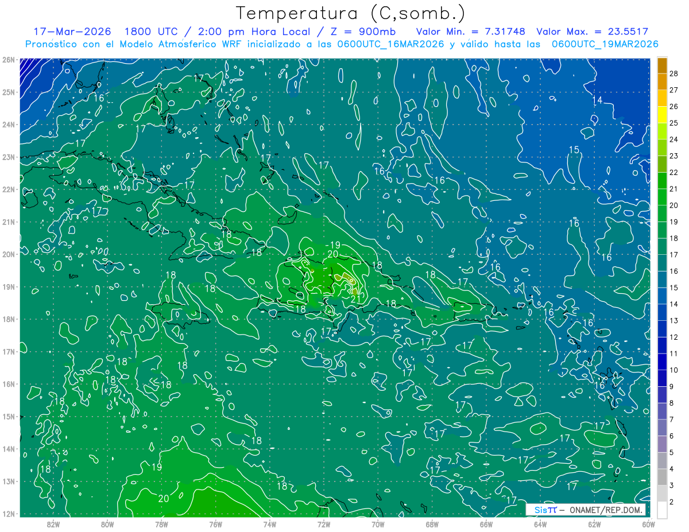Click the "21" contour label over Hispaniola
The width and height of the screenshot is (689, 532).
point(355,298)
